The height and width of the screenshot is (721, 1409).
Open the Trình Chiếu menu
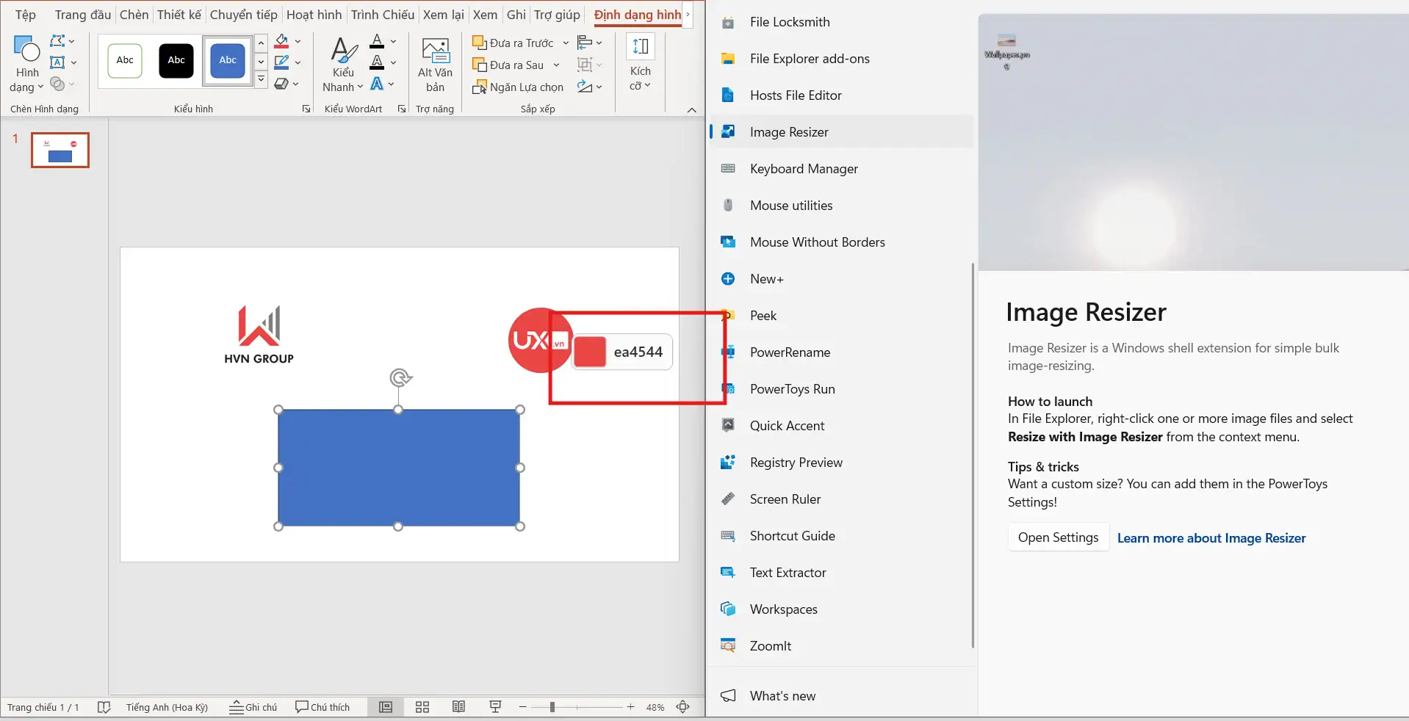click(382, 14)
